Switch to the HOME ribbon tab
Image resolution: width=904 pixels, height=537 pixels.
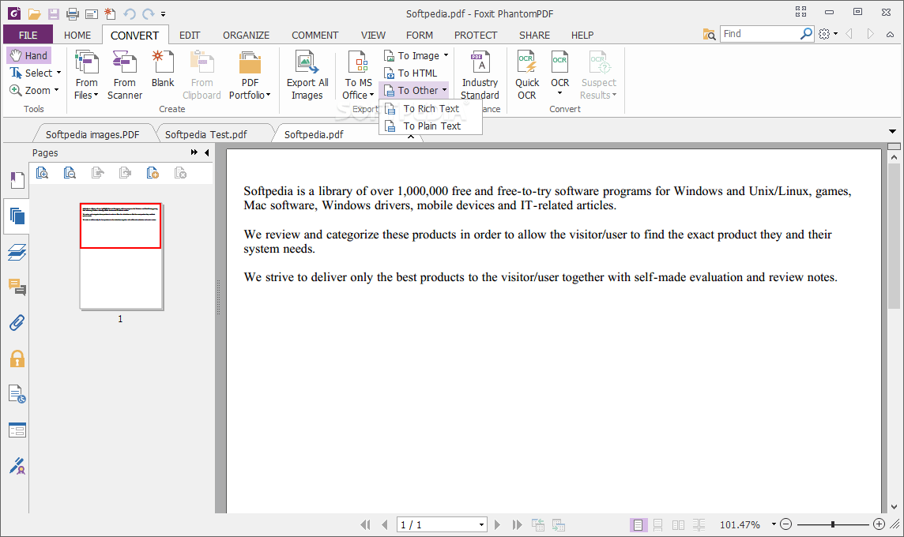click(x=77, y=36)
